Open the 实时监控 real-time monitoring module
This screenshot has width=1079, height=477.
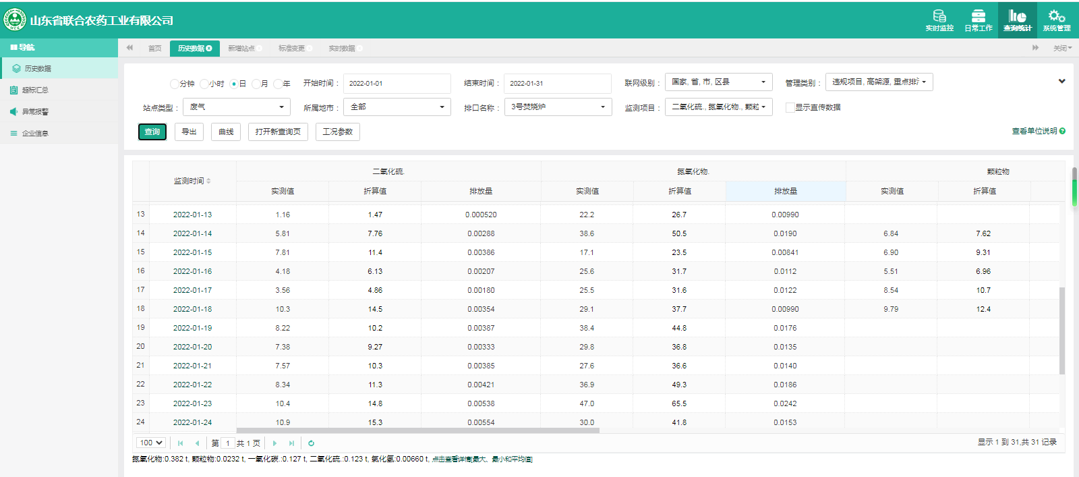point(939,20)
